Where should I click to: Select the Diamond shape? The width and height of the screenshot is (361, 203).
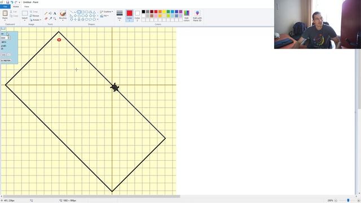75,16
